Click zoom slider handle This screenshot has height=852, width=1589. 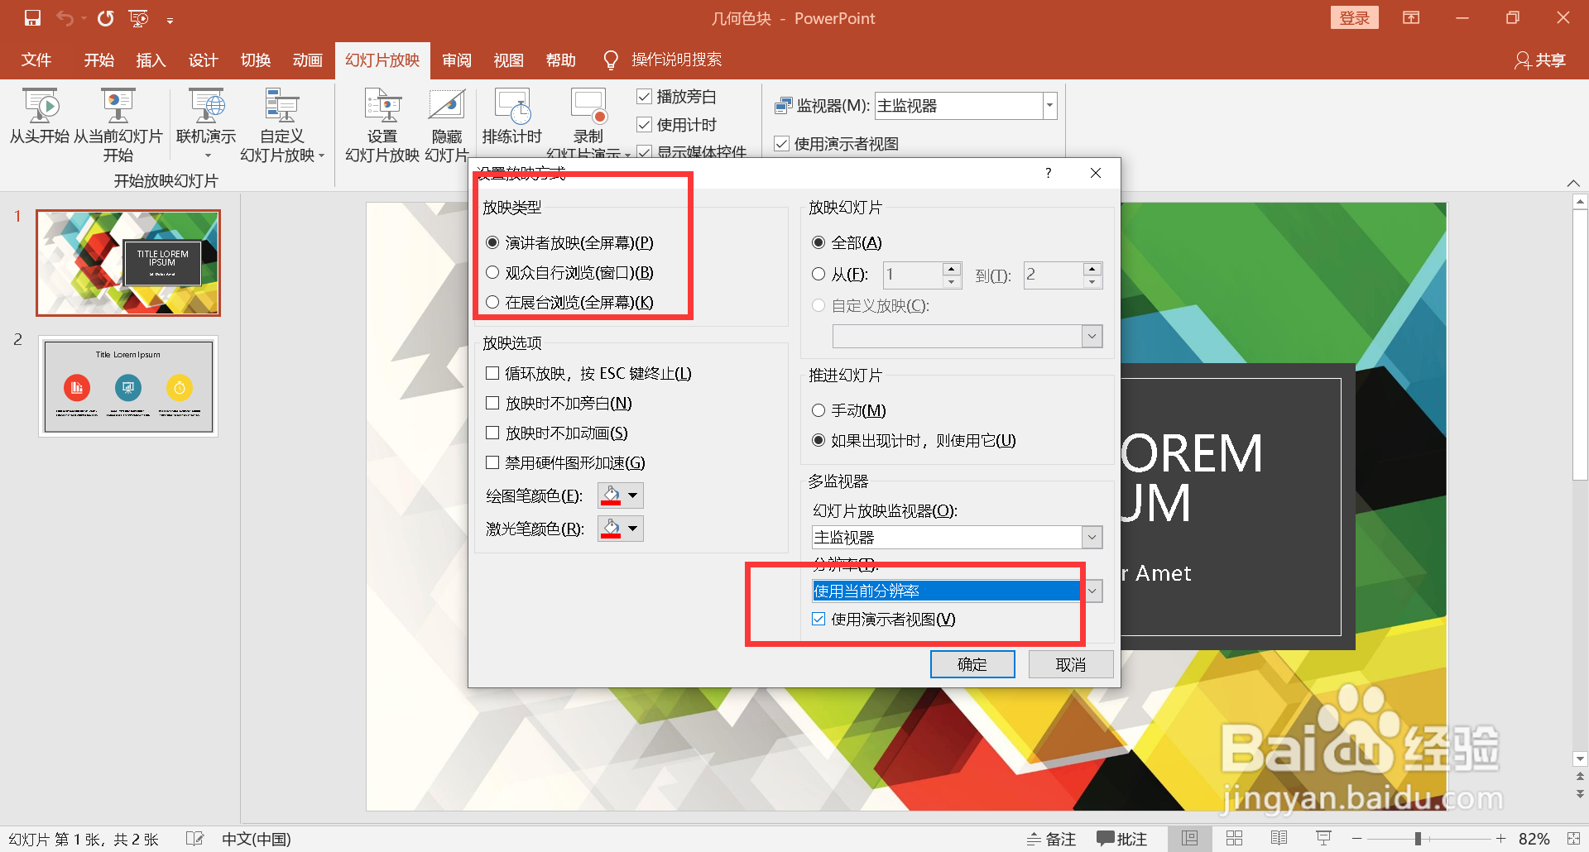coord(1419,839)
